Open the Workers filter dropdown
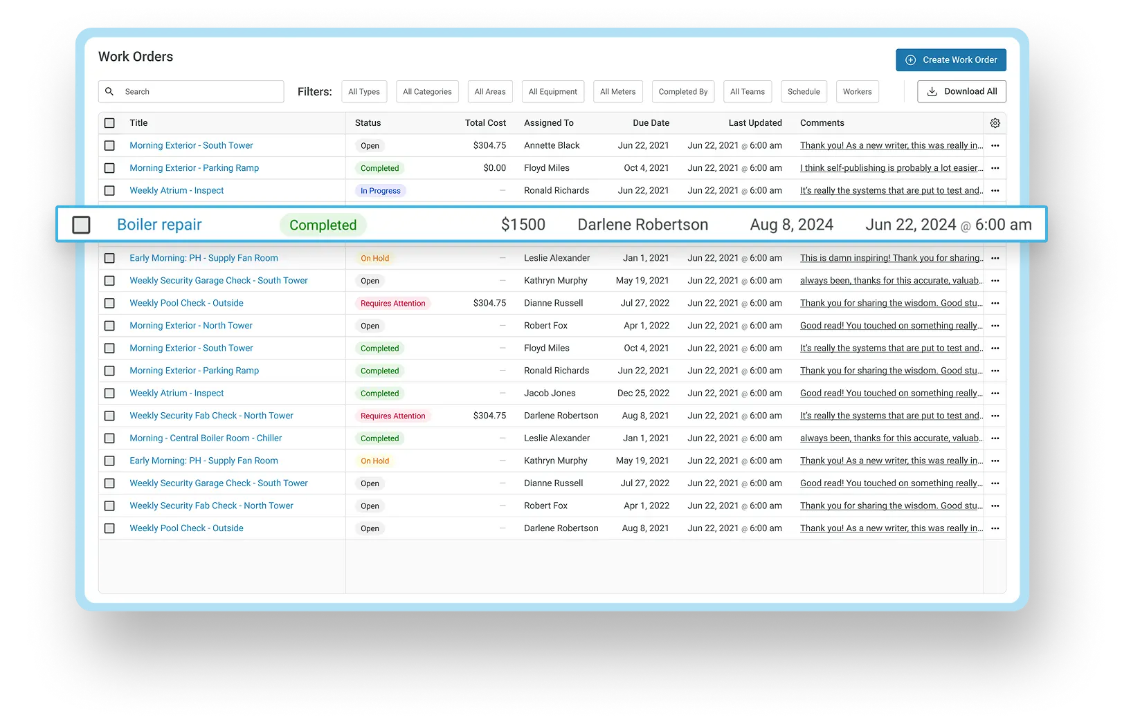The image size is (1131, 722). 857,91
